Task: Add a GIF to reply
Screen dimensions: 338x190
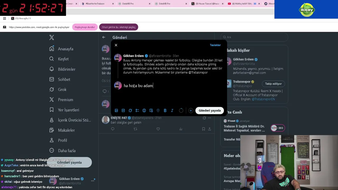Action: click(123, 111)
